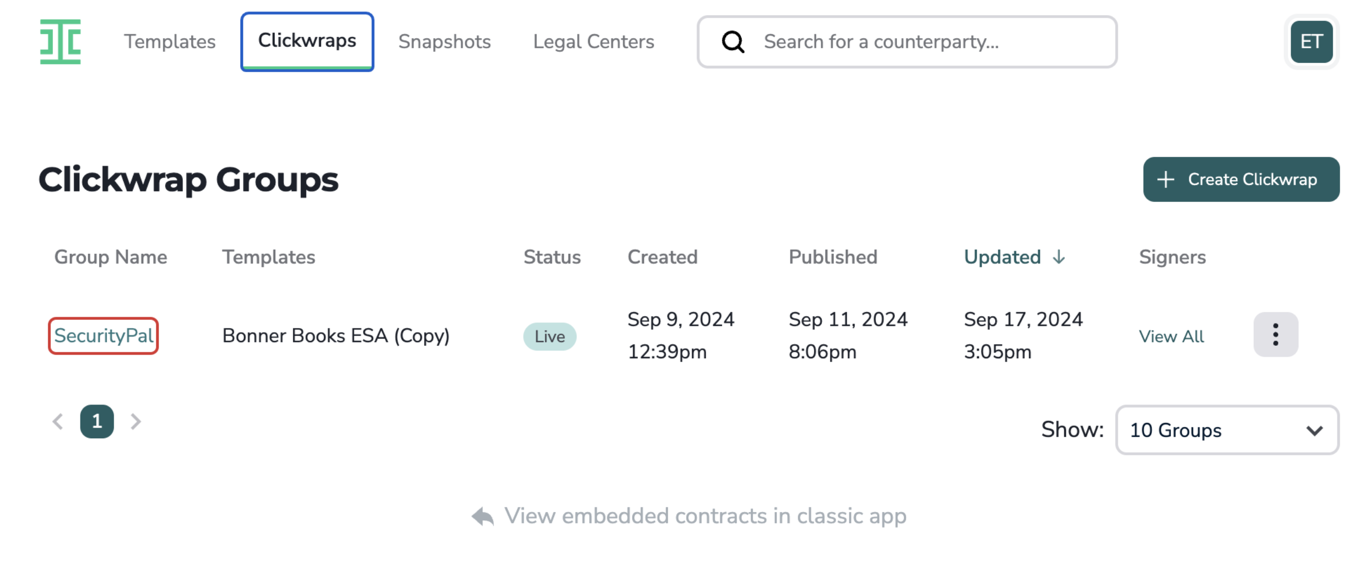Open the Snapshots tab

point(445,42)
